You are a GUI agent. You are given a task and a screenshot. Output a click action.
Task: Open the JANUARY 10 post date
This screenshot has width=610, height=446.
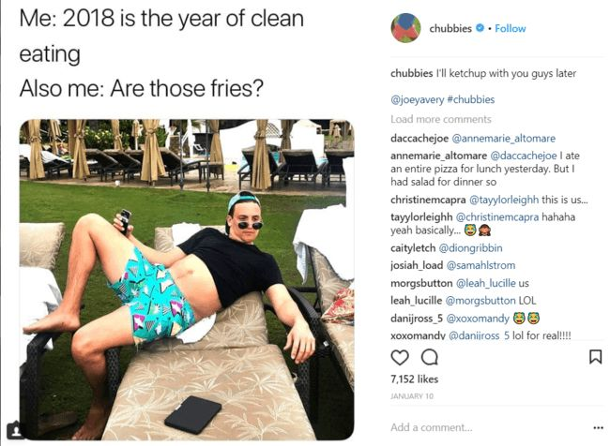(412, 396)
